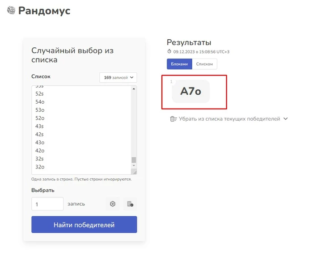The image size is (313, 256).
Task: Click the stopwatch icon near the result date
Action: (169, 51)
